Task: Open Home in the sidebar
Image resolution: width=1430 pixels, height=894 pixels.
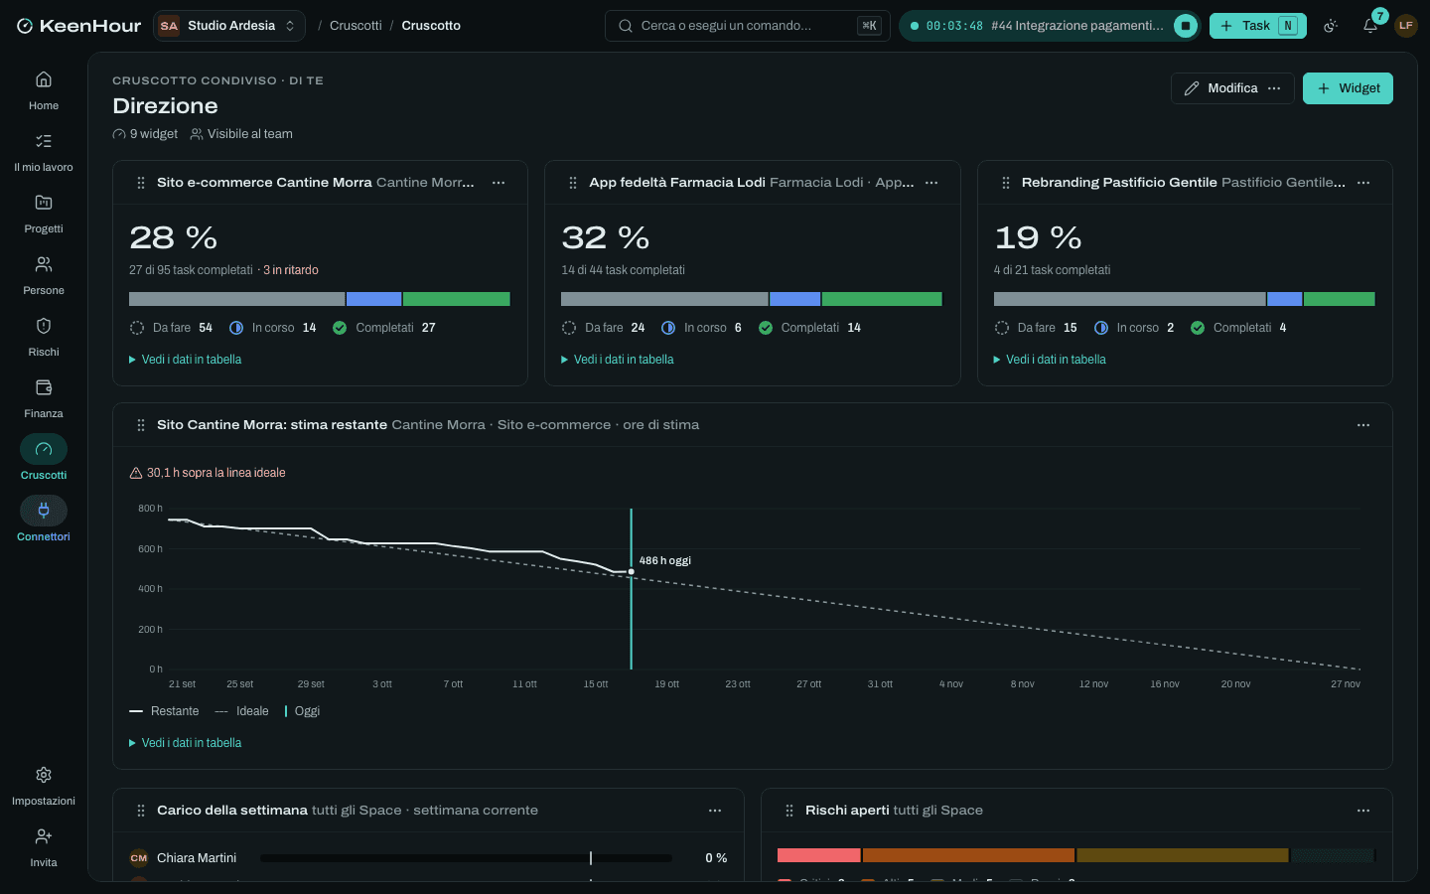Action: click(44, 90)
